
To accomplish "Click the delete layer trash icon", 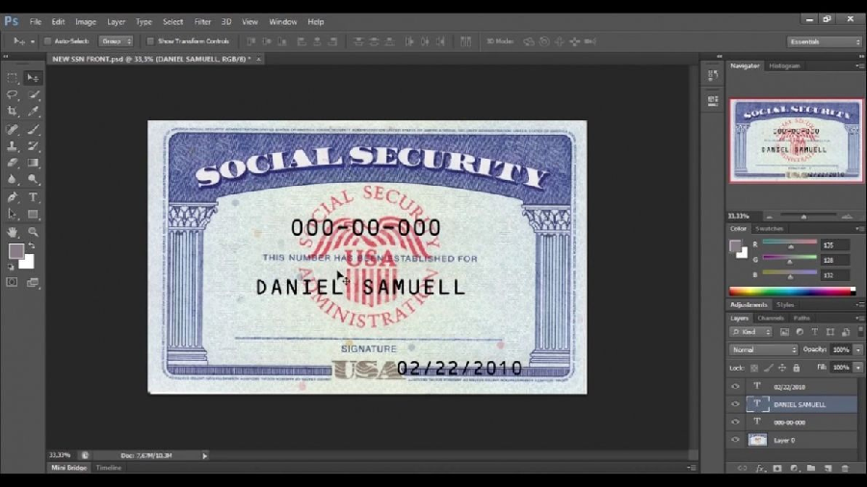I will [x=845, y=468].
